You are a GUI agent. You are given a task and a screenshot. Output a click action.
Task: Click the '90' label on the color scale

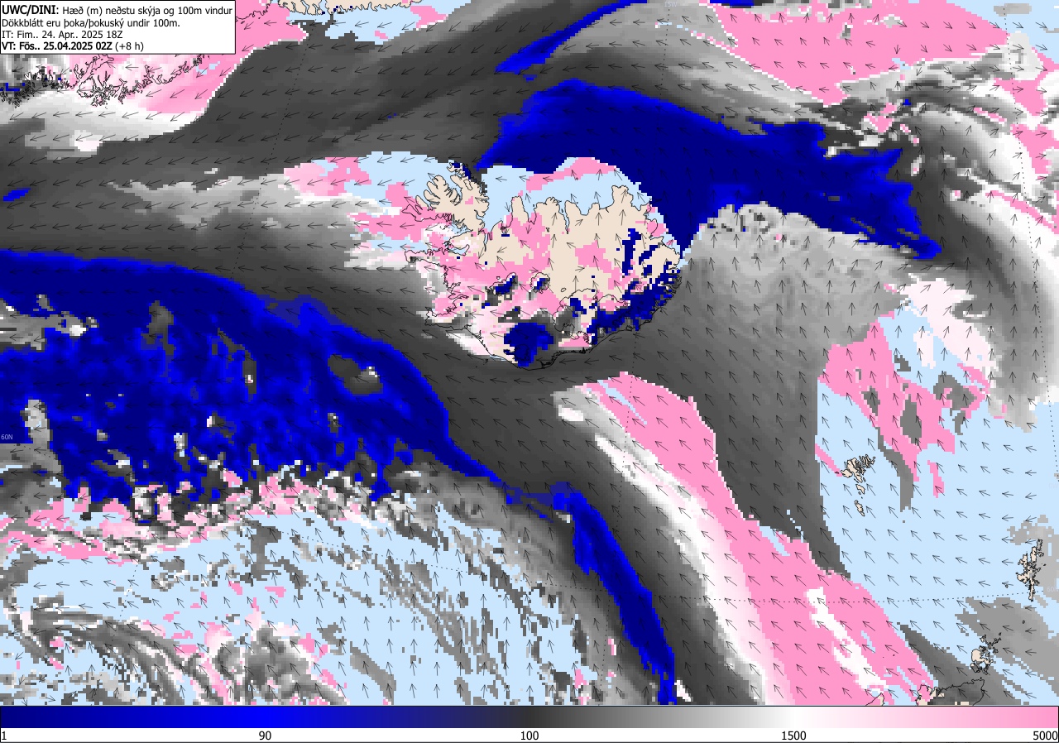coord(266,736)
